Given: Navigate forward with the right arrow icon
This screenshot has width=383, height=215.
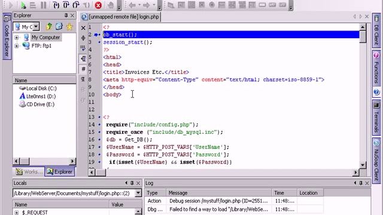Looking at the screenshot, I should 147,5.
